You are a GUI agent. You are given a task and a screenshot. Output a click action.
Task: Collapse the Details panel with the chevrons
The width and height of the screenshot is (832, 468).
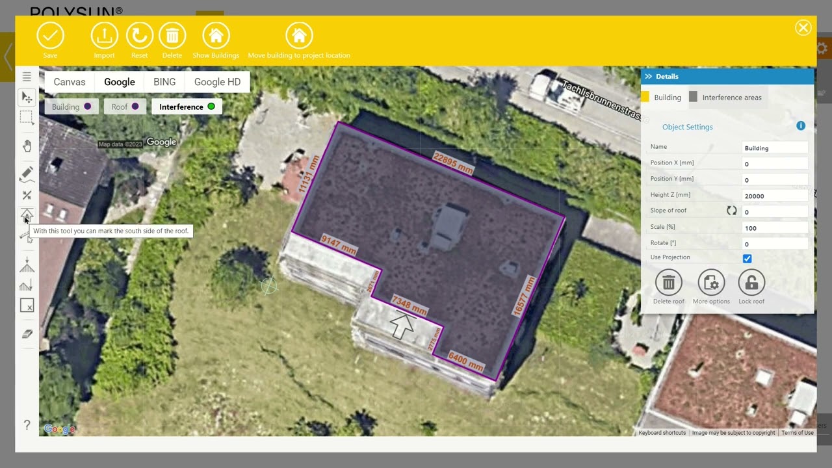coord(648,77)
